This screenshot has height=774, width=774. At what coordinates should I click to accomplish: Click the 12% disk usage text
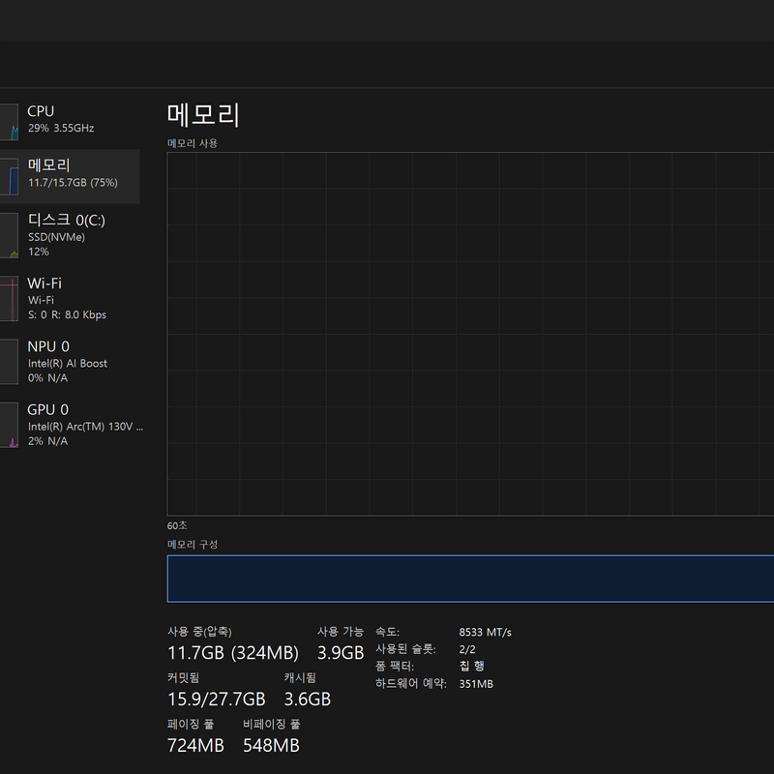[39, 252]
